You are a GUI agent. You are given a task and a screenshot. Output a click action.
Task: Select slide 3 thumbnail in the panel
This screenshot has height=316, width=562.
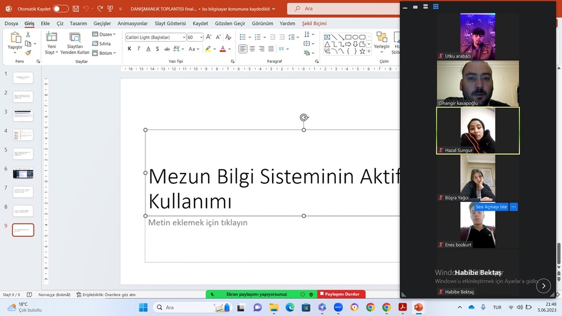coord(23,115)
